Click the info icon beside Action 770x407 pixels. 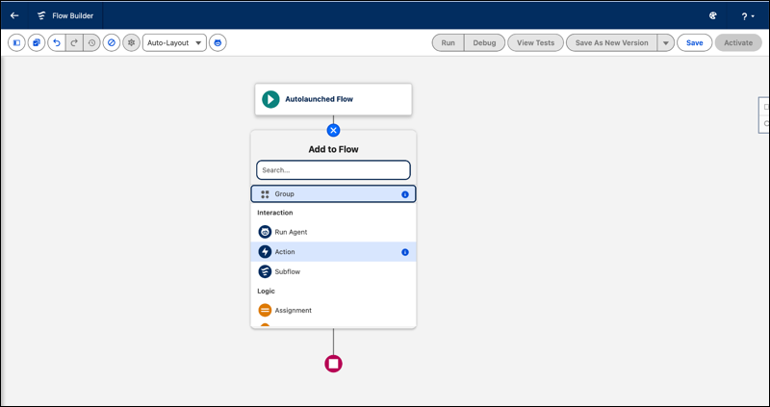(x=405, y=252)
